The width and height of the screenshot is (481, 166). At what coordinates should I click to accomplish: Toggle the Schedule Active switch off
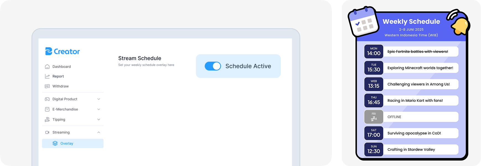click(x=213, y=66)
